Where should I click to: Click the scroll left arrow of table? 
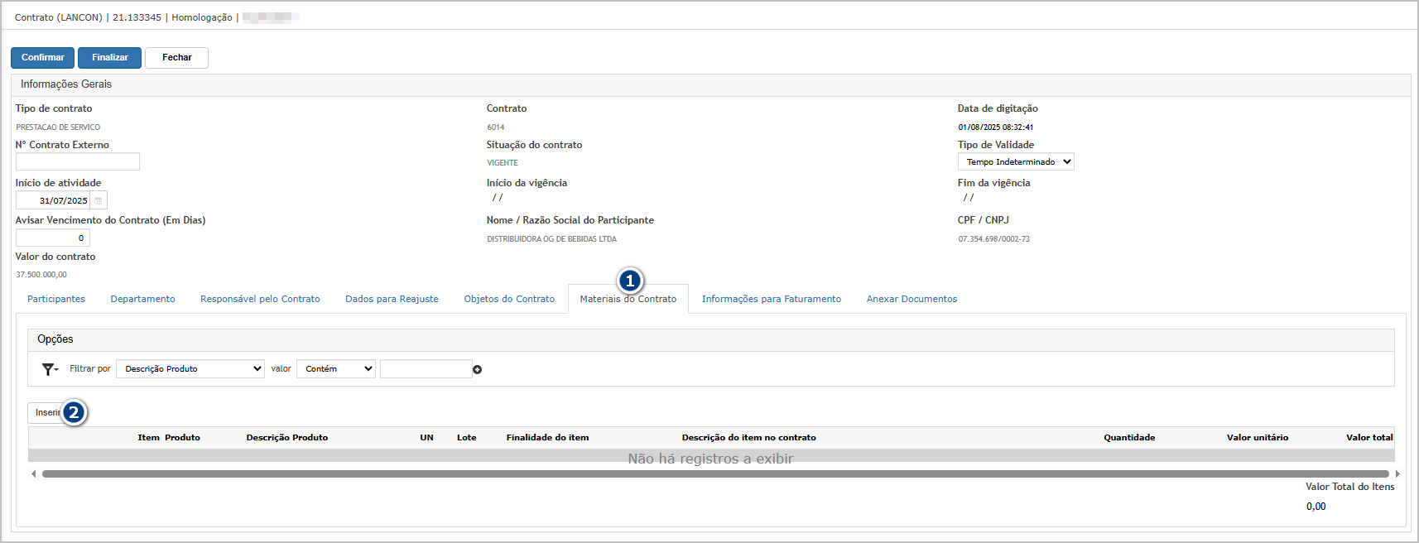[x=33, y=474]
